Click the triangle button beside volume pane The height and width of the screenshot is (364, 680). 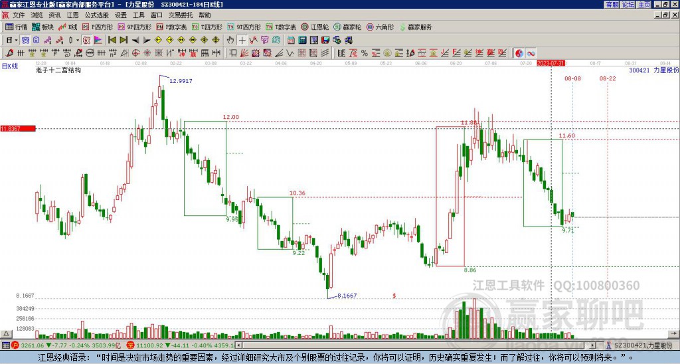pyautogui.click(x=5, y=333)
